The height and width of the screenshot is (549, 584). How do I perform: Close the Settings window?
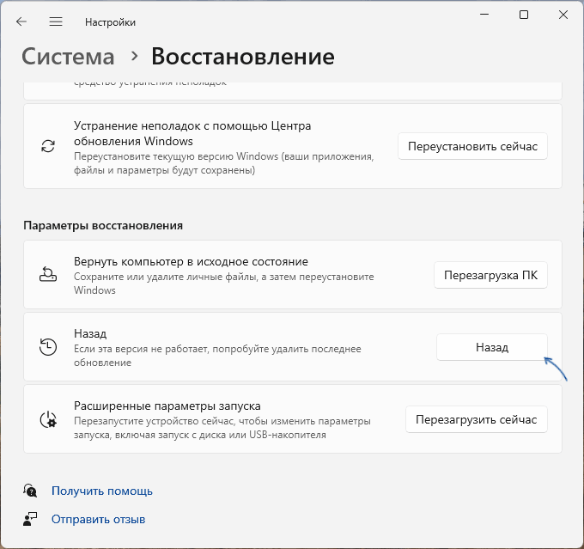[x=563, y=15]
